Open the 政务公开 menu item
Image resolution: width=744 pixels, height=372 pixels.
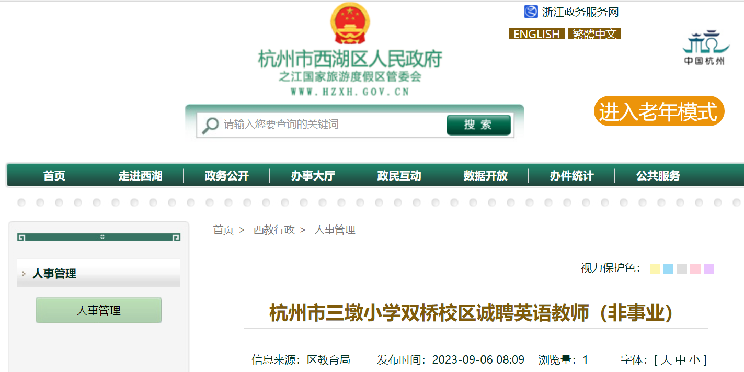click(226, 176)
